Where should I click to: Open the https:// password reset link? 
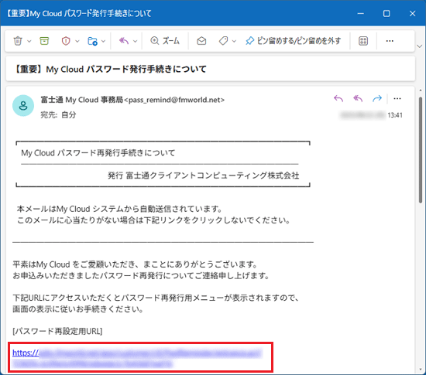click(137, 358)
